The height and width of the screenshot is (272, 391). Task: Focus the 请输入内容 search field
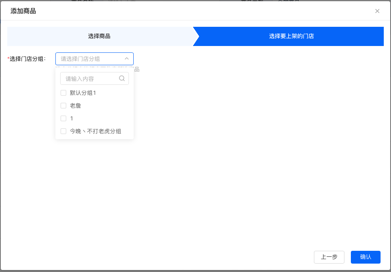pos(94,78)
